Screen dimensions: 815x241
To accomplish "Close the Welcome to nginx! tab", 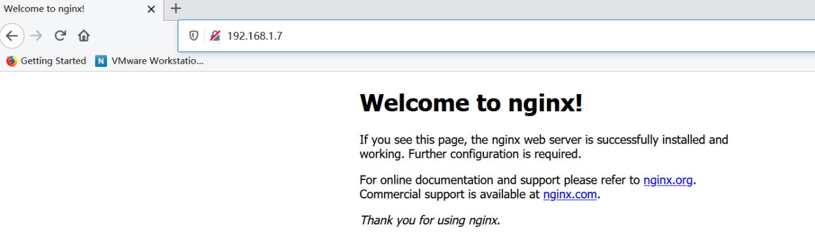I will tap(152, 10).
